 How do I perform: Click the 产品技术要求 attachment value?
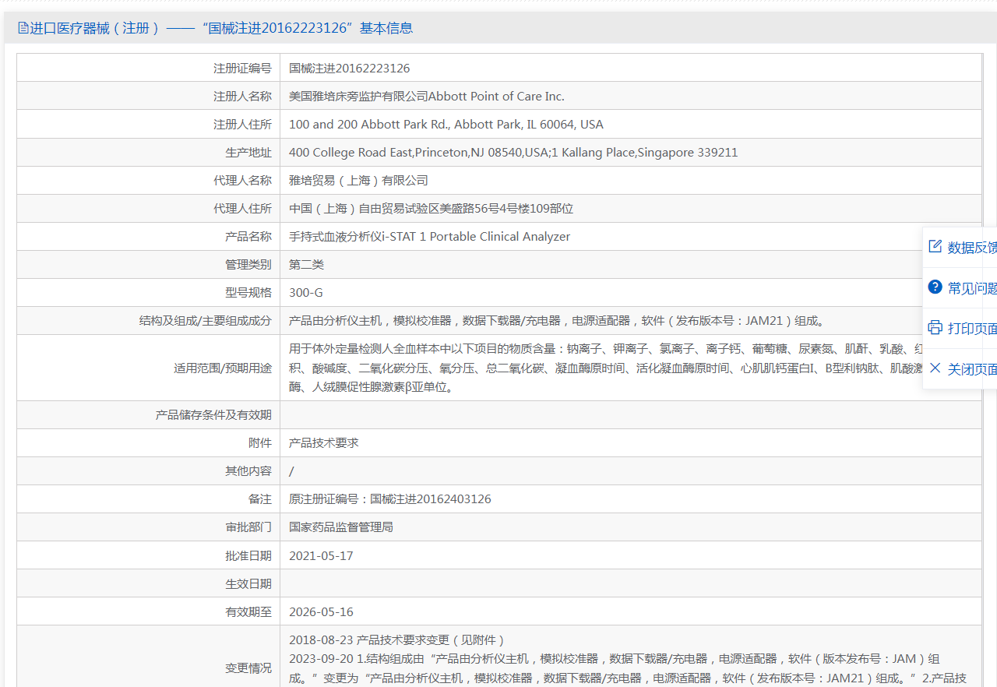pos(323,442)
